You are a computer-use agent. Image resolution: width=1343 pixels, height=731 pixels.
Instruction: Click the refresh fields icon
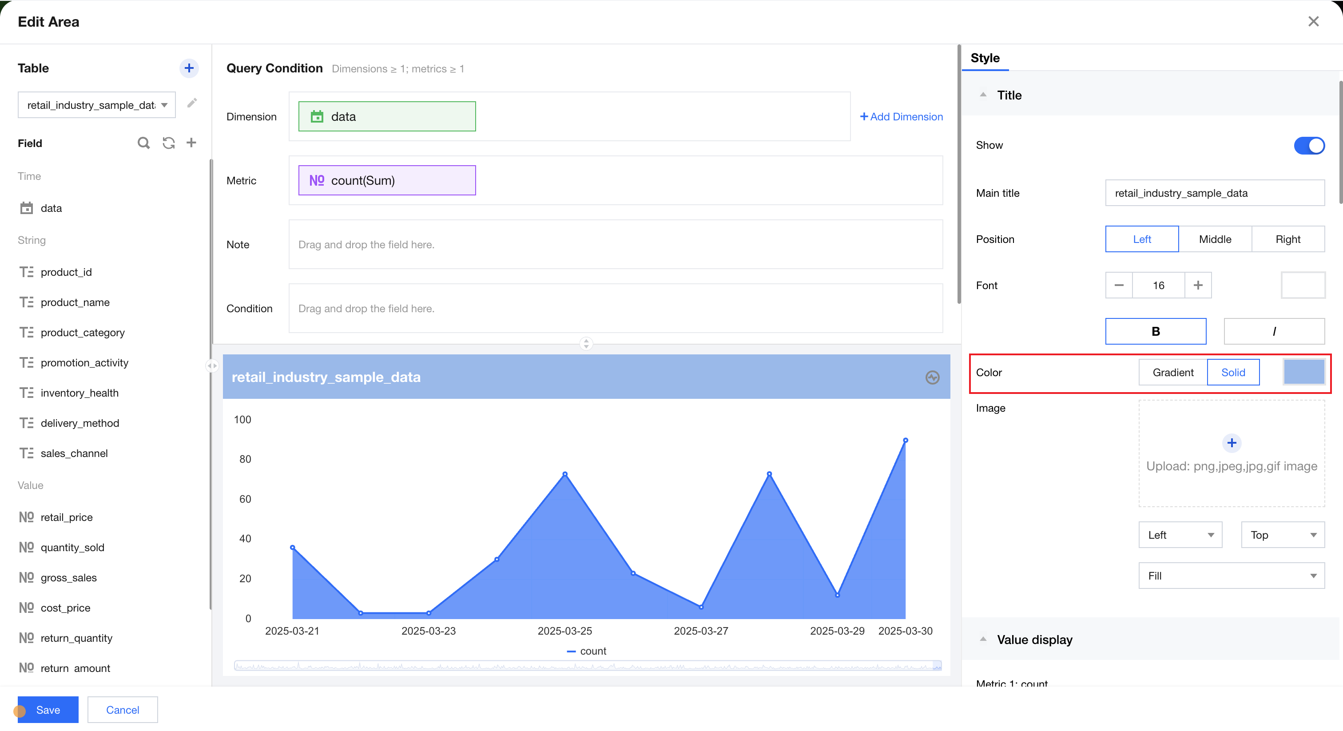point(168,143)
